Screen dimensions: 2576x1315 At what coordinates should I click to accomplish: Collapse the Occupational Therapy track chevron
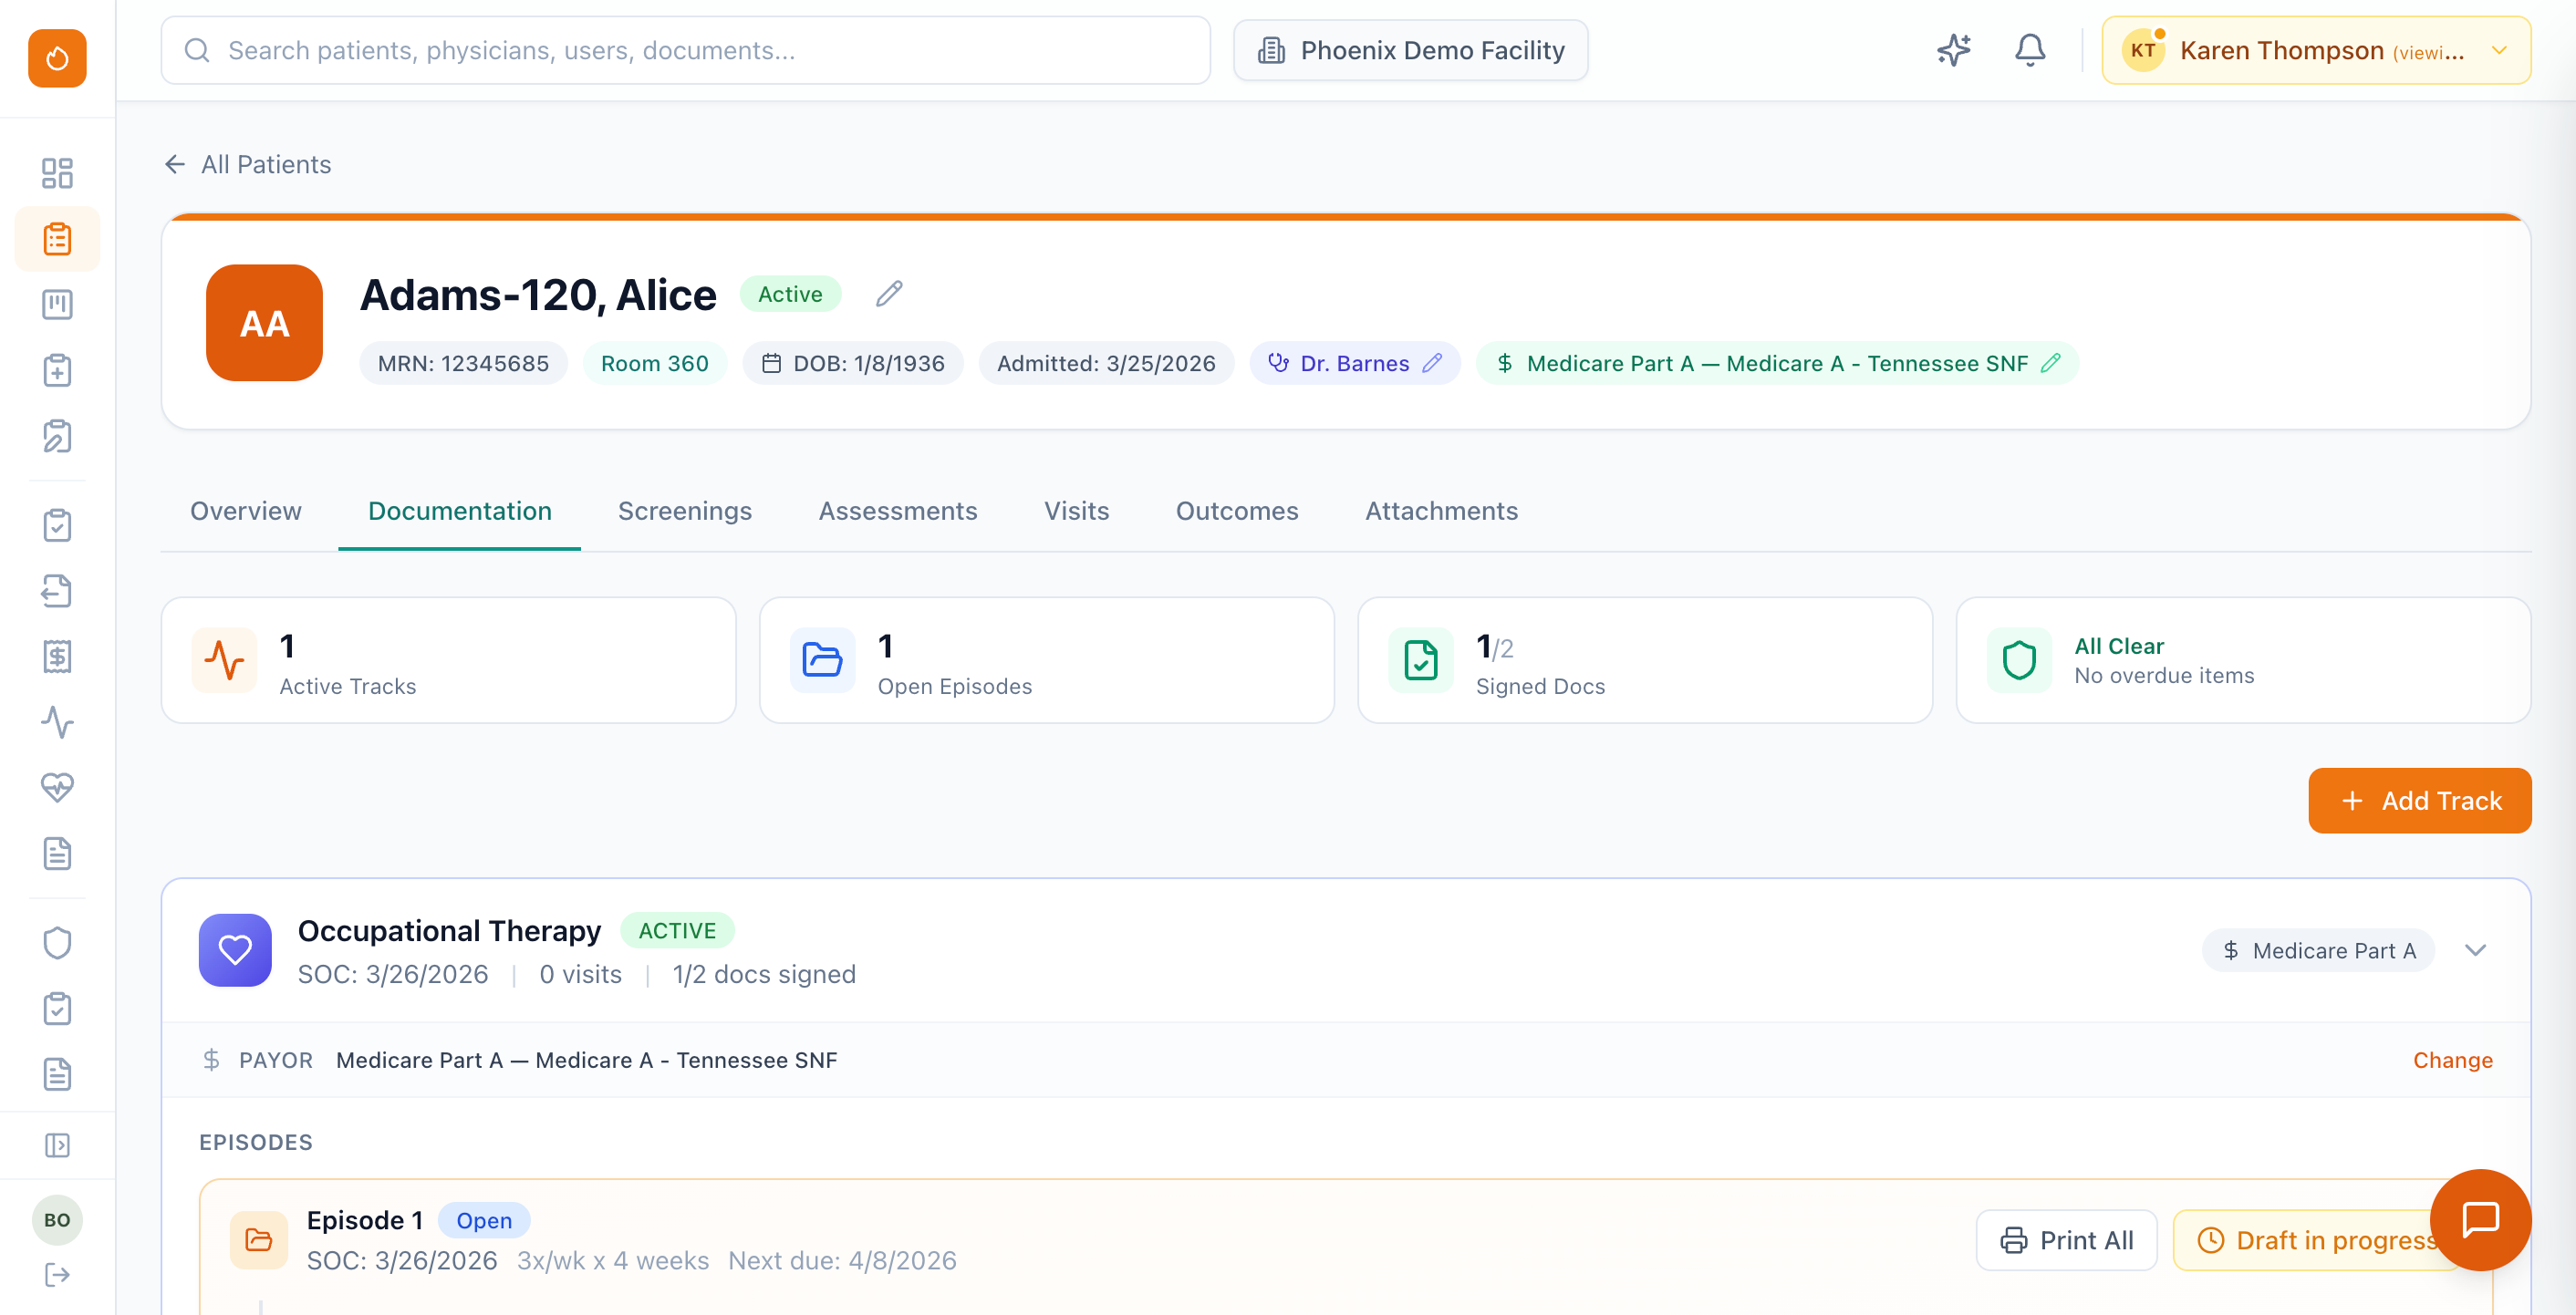(2475, 950)
